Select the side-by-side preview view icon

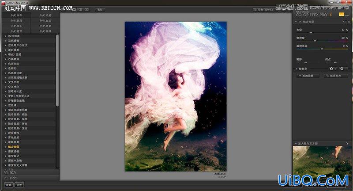[x=86, y=10]
